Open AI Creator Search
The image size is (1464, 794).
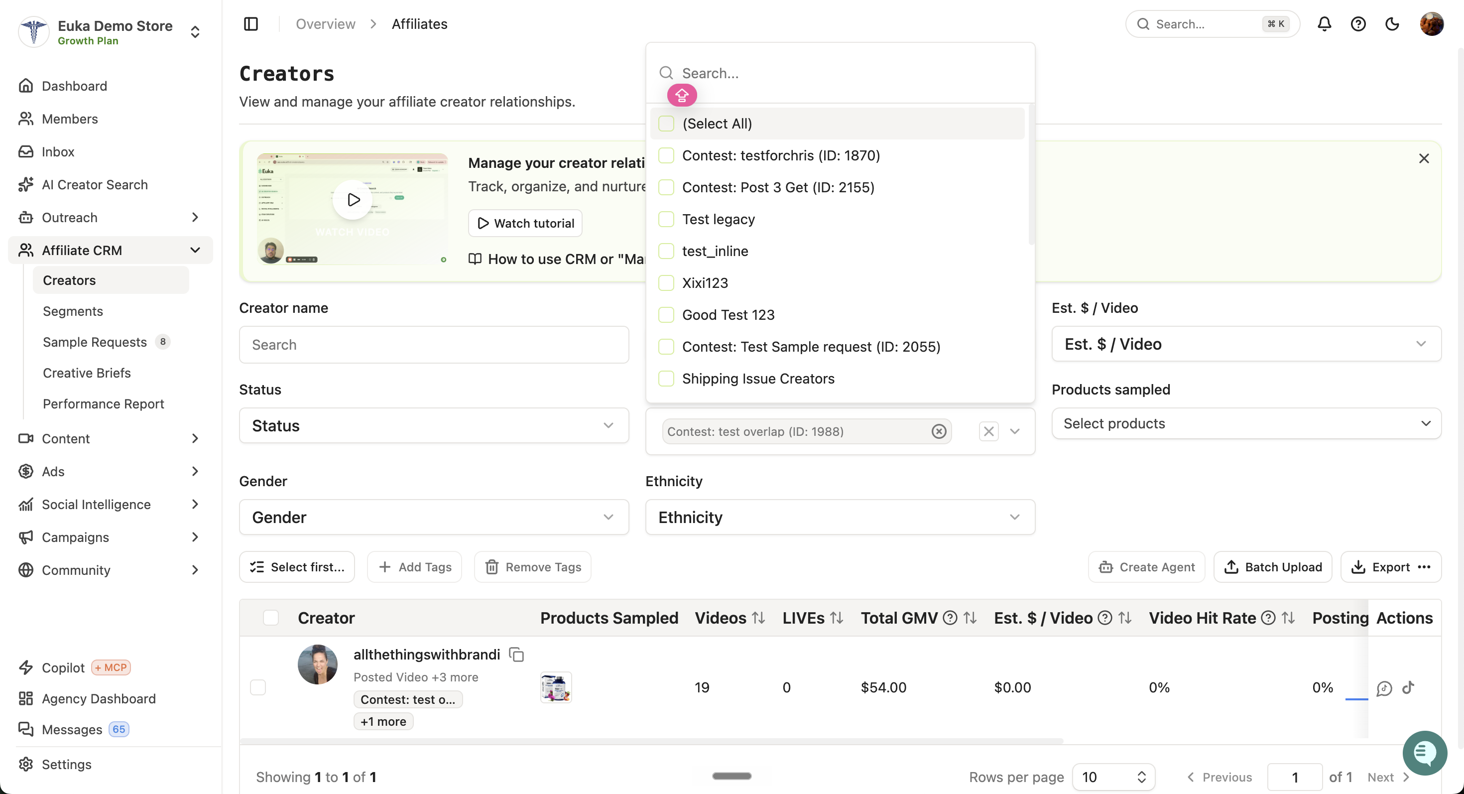pyautogui.click(x=94, y=185)
